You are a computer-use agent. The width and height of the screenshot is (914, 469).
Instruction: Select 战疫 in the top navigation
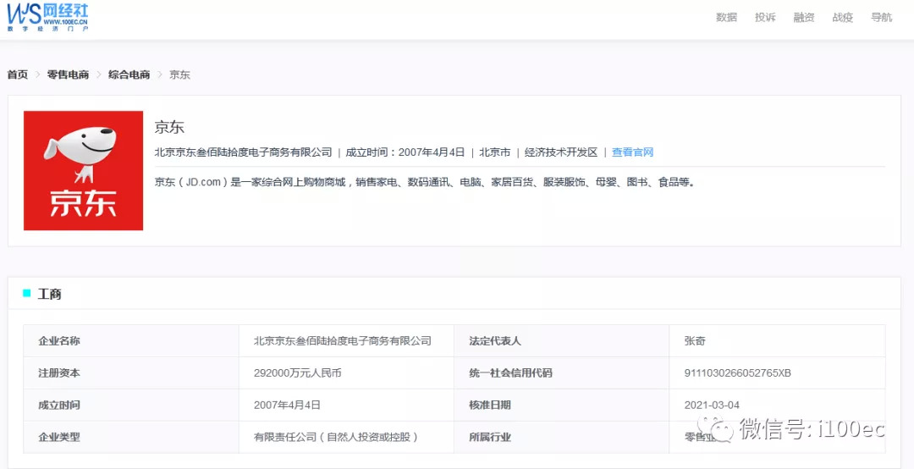pos(843,17)
